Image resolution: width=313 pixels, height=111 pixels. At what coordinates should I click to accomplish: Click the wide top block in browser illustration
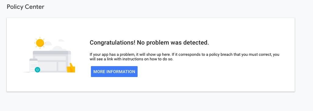[51, 58]
